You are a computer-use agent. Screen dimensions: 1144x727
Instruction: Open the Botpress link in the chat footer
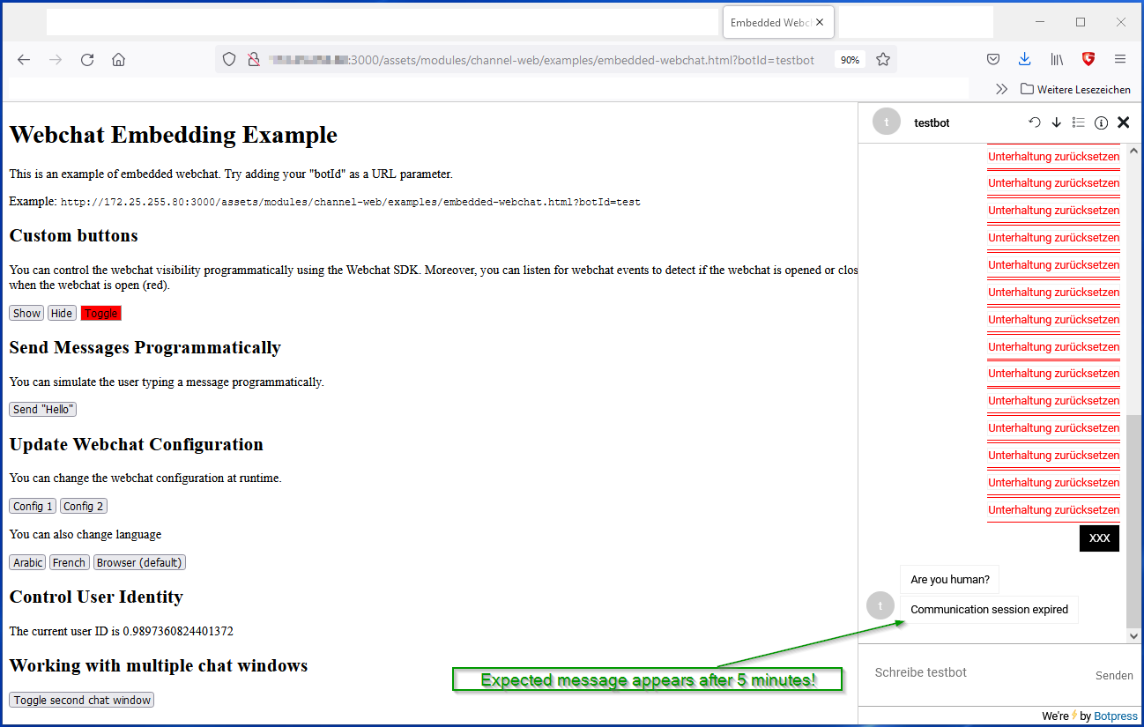1115,716
